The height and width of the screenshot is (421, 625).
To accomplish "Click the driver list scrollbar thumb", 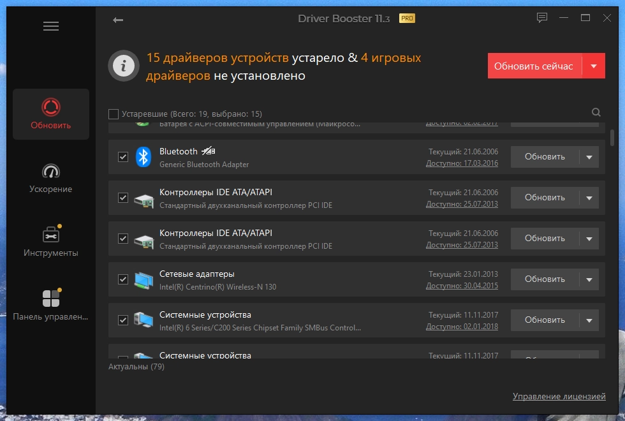I will coord(612,138).
